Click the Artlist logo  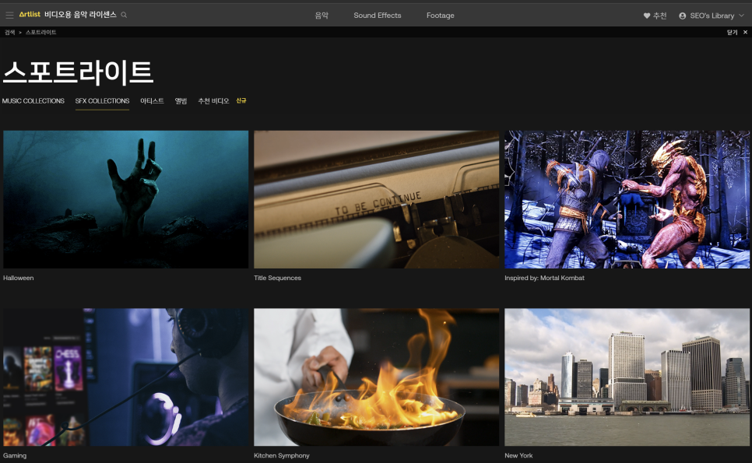click(x=30, y=14)
